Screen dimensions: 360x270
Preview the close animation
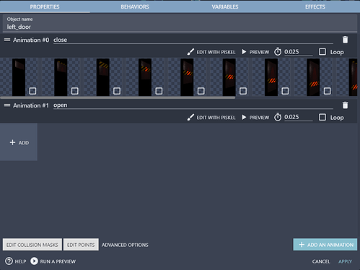click(255, 52)
